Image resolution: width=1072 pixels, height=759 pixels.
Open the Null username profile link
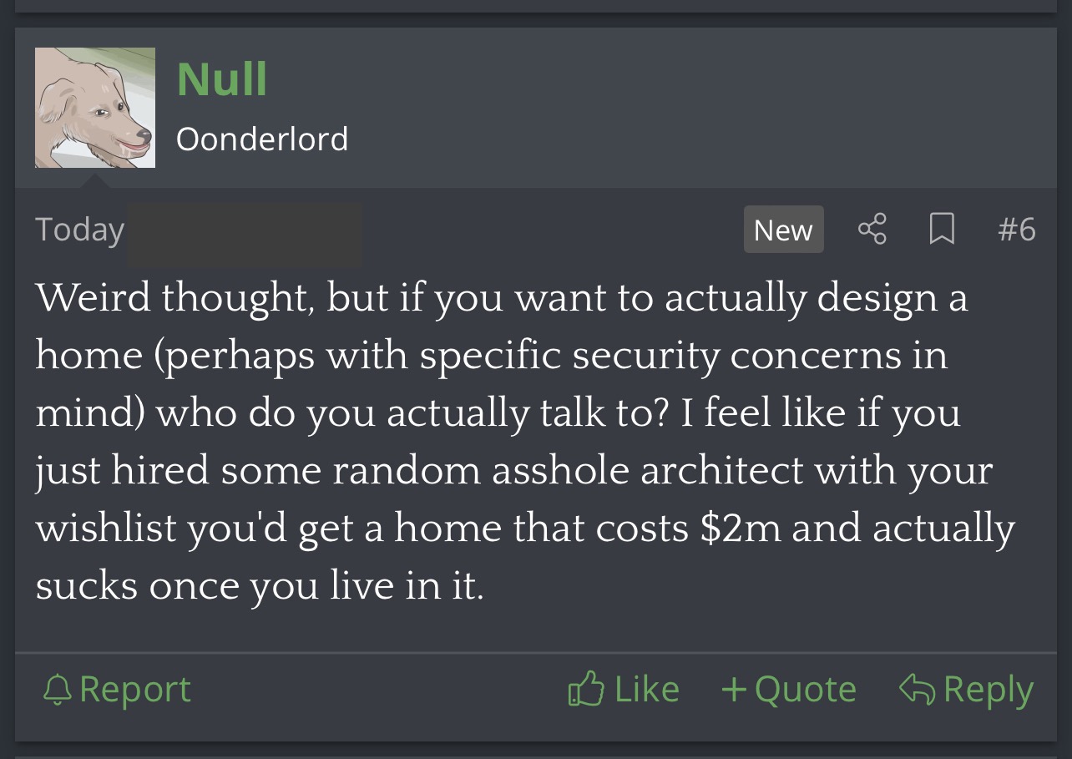222,79
